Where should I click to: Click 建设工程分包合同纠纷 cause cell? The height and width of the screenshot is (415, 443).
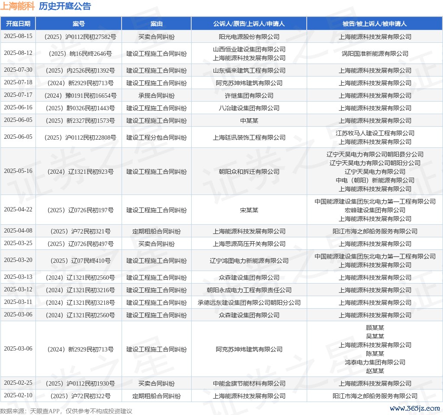point(157,137)
